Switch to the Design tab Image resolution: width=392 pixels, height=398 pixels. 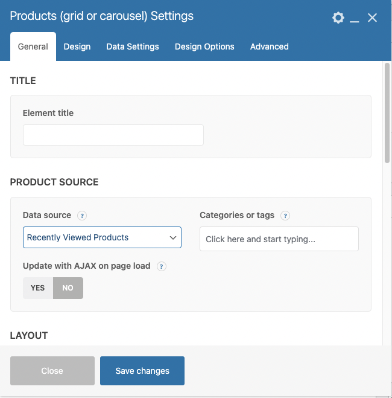click(x=77, y=47)
